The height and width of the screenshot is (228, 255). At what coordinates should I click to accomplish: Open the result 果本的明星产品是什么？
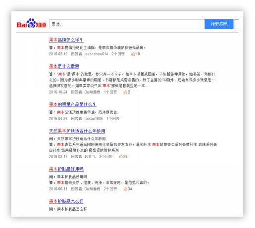pos(73,104)
